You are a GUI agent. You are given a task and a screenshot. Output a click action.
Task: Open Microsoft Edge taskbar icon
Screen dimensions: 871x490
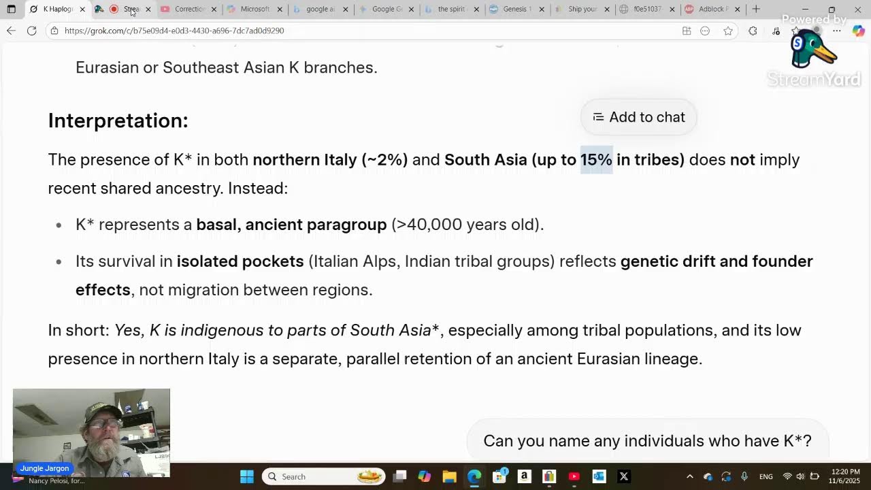474,476
